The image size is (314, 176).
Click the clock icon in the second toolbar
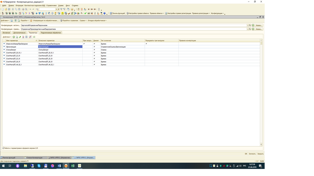52,13
